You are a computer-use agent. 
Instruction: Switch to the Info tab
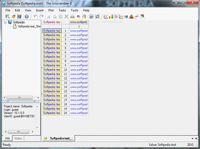pos(7,138)
